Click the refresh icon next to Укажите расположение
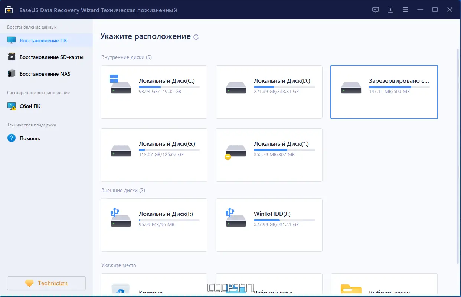The height and width of the screenshot is (297, 461). click(x=196, y=37)
